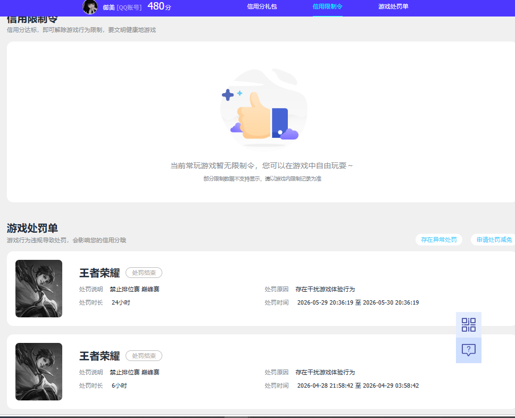
Task: Click the penalty time 2026-04-28 21:58:42 至 2026-04-29 03:58:42
Action: tap(358, 386)
